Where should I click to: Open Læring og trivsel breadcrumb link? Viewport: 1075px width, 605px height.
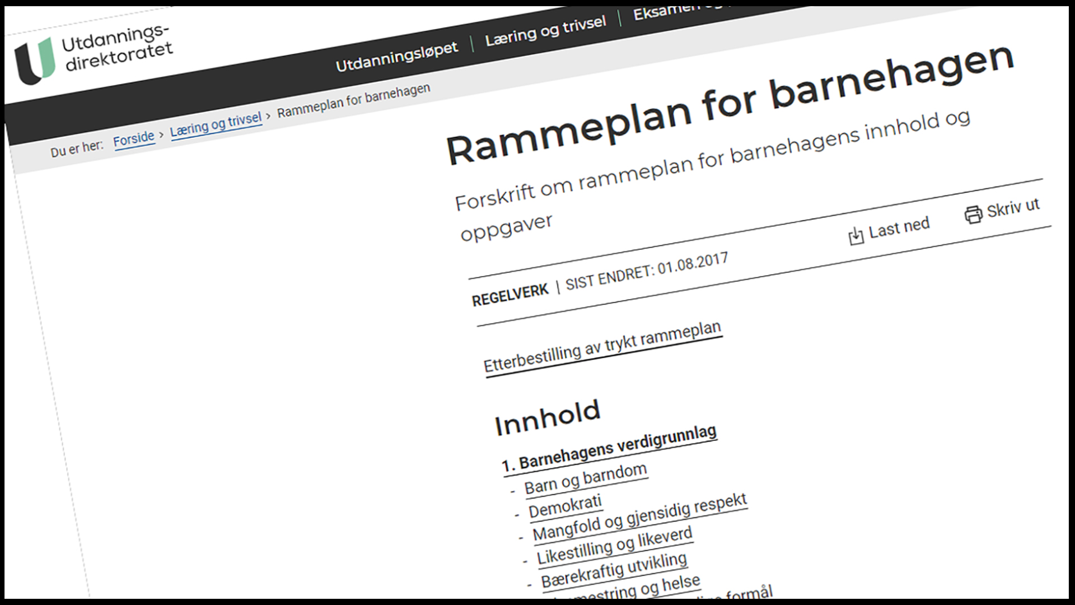[x=216, y=125]
